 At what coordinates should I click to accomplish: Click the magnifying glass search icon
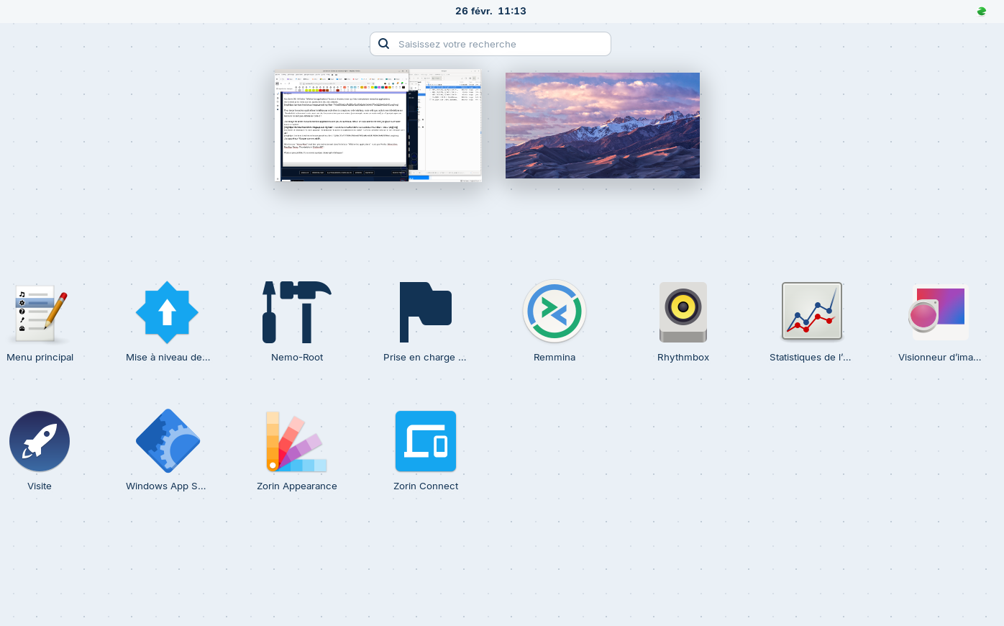click(x=384, y=44)
